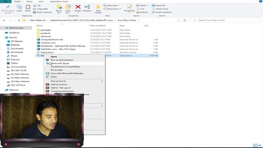Select Quick access in sidebar

click(x=16, y=28)
